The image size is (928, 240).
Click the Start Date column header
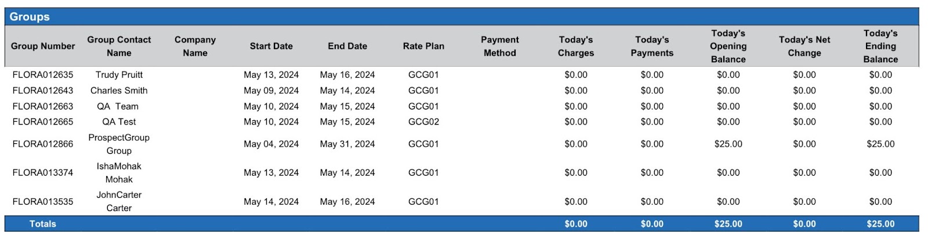coord(271,46)
